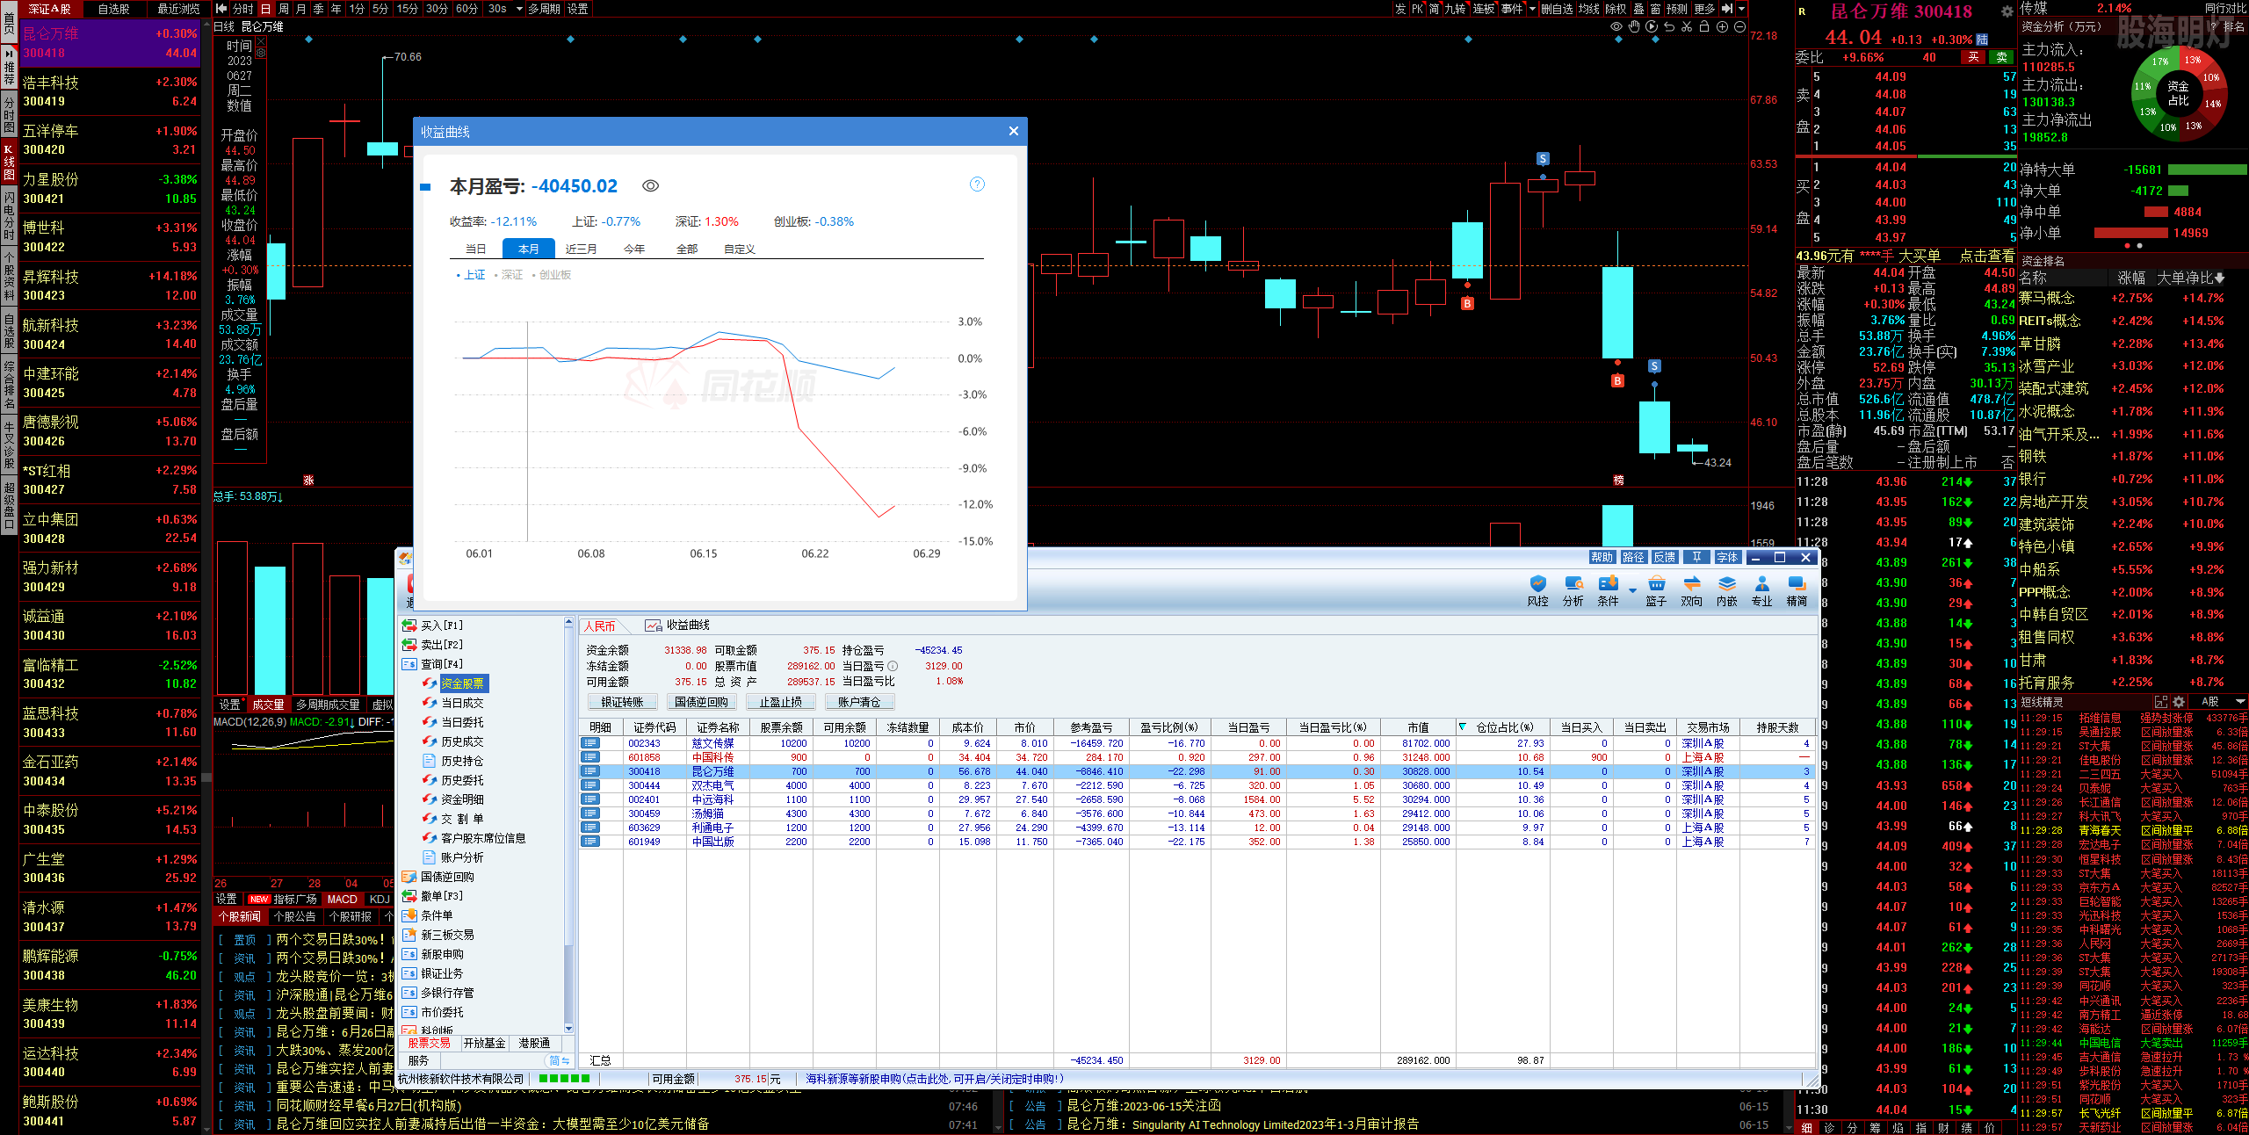Screen dimensions: 2249x1135
Task: Toggle profit amount visibility eye
Action: coord(651,186)
